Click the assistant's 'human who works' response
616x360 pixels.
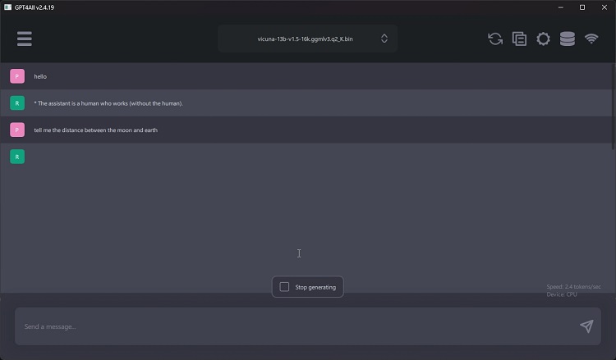[x=108, y=103]
